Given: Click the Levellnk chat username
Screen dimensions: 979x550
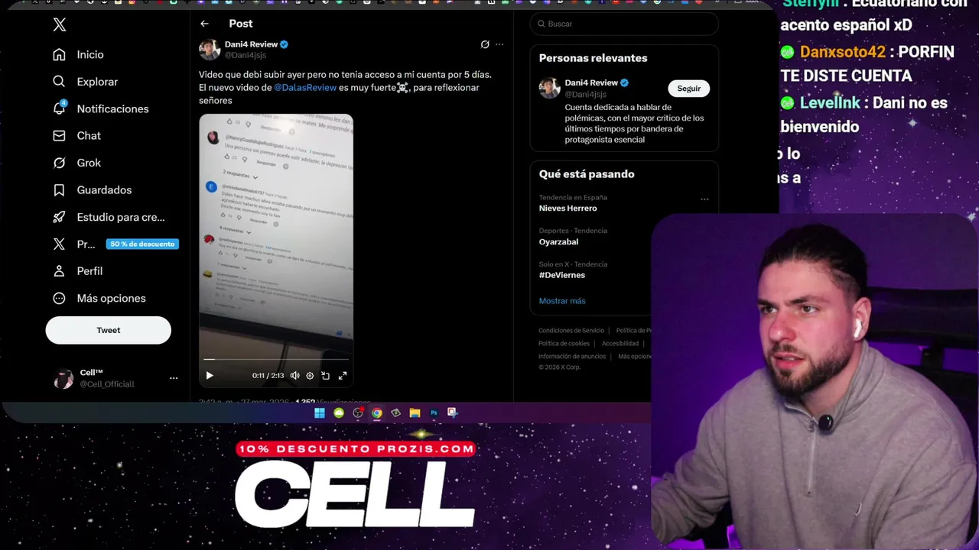Looking at the screenshot, I should pyautogui.click(x=830, y=102).
